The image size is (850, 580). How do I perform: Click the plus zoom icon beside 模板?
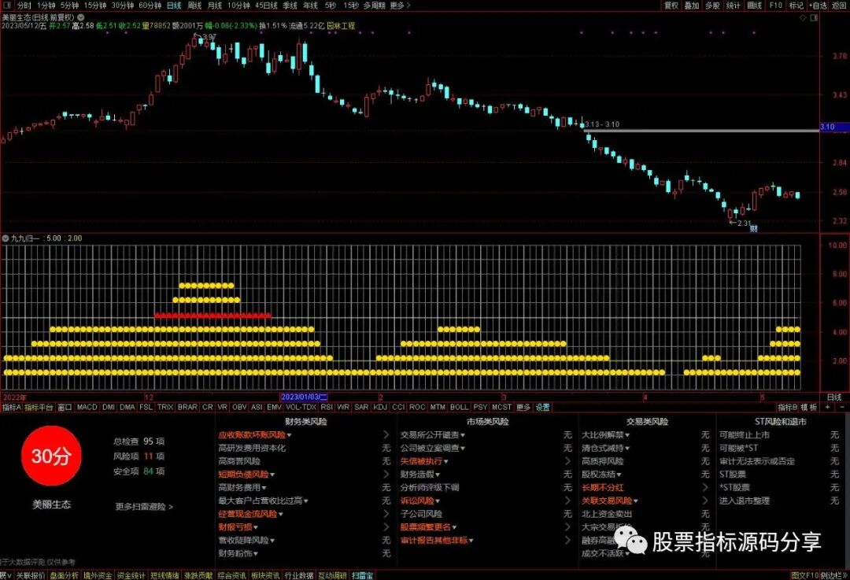[828, 407]
